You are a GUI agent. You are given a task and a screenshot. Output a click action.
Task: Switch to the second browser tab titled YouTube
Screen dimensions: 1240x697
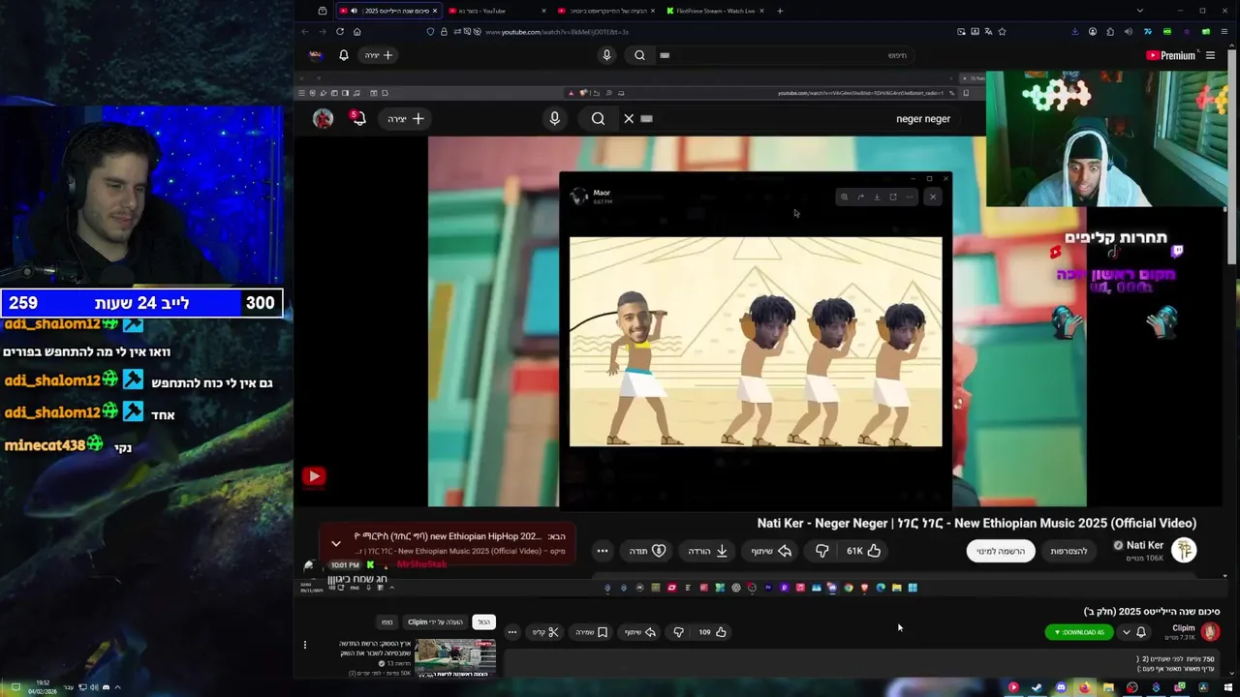click(x=497, y=11)
